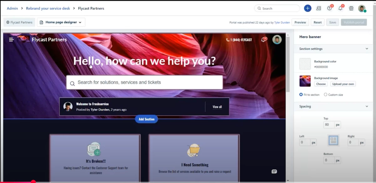Screen dimensions: 376x183
Task: Open the chat widget icon
Action: point(274,171)
